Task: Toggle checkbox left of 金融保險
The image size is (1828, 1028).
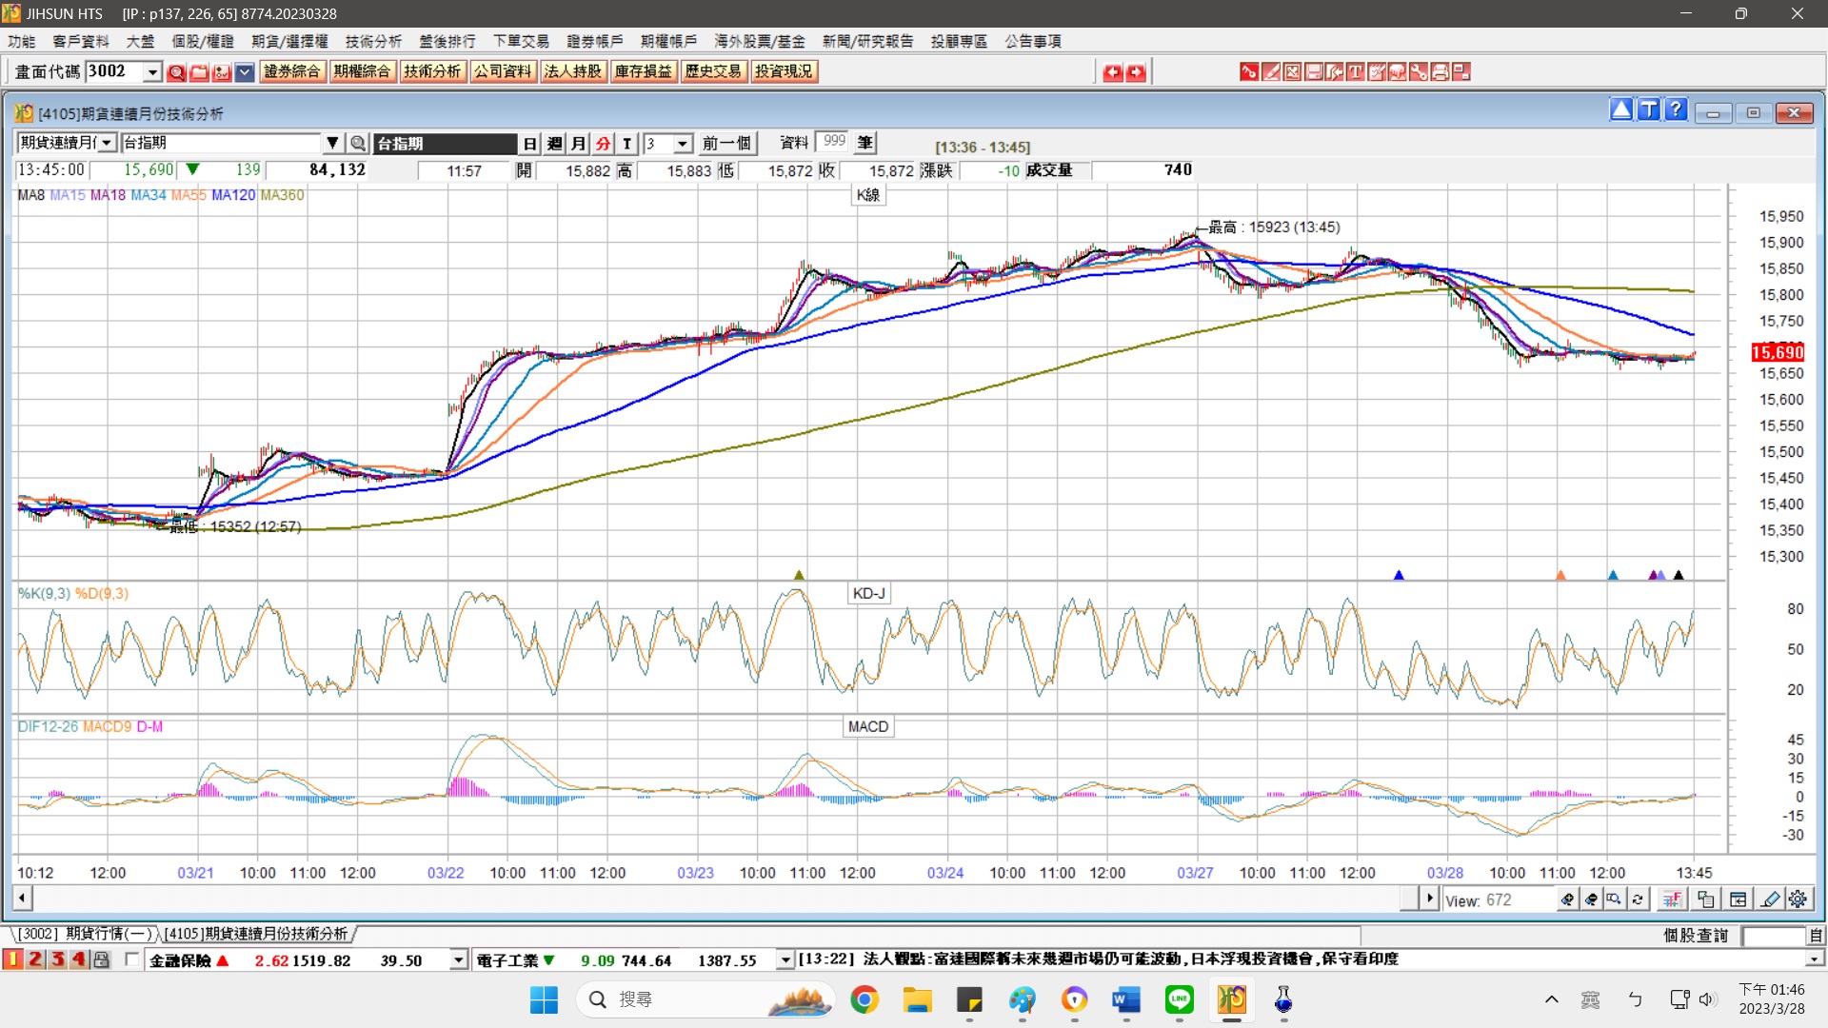Action: click(131, 959)
